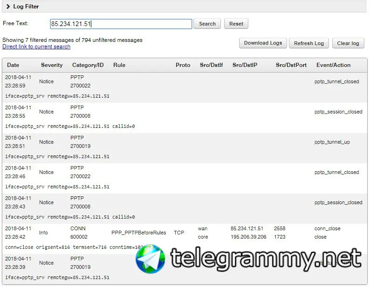Click the 600002 ID value
This screenshot has width=370, height=287.
tap(79, 237)
